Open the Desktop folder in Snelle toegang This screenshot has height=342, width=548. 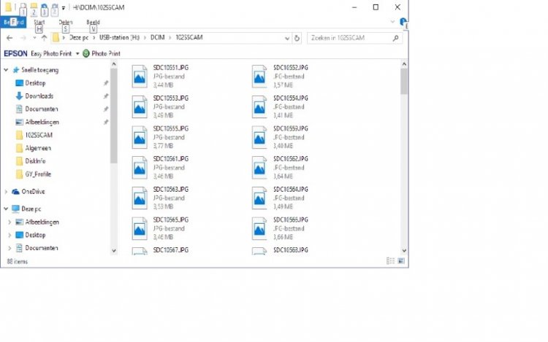pos(35,83)
